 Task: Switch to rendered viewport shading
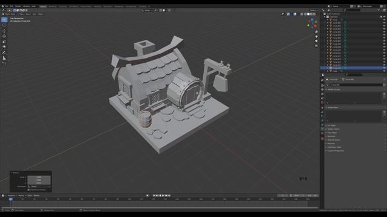coord(314,14)
